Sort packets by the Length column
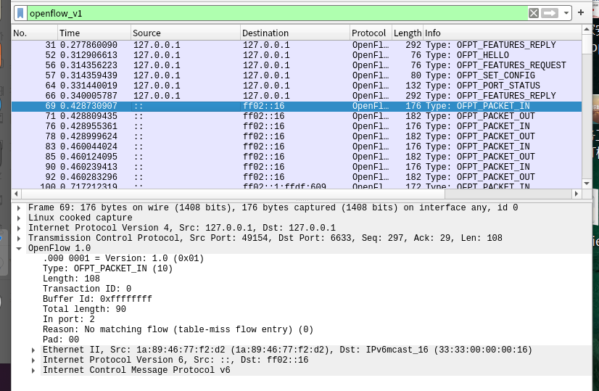The height and width of the screenshot is (391, 599). [408, 33]
